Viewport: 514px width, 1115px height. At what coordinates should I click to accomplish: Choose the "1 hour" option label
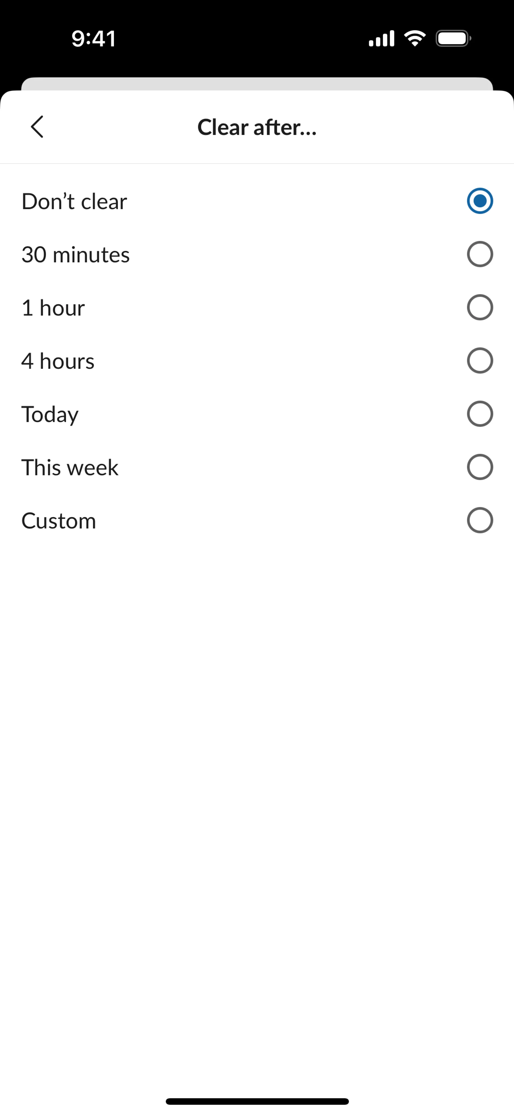pos(53,308)
